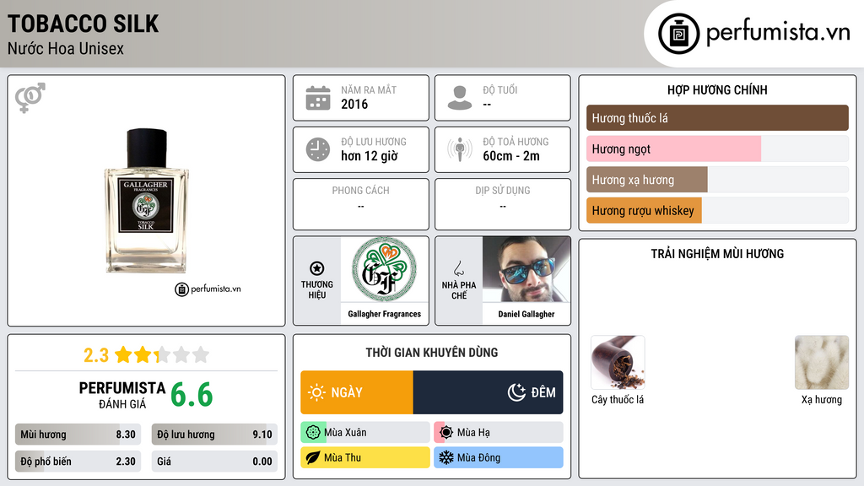Click the Phong cách card

click(361, 204)
